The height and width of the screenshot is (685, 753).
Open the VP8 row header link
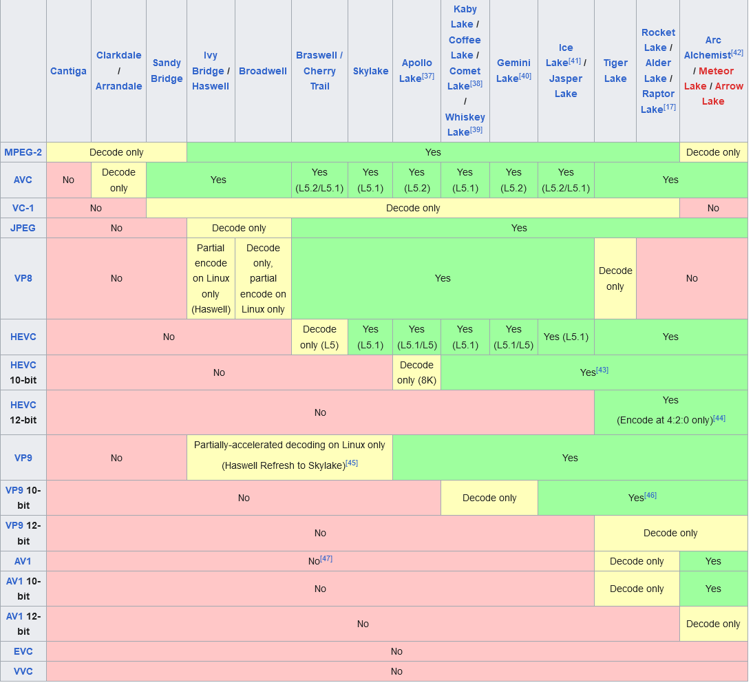point(23,279)
